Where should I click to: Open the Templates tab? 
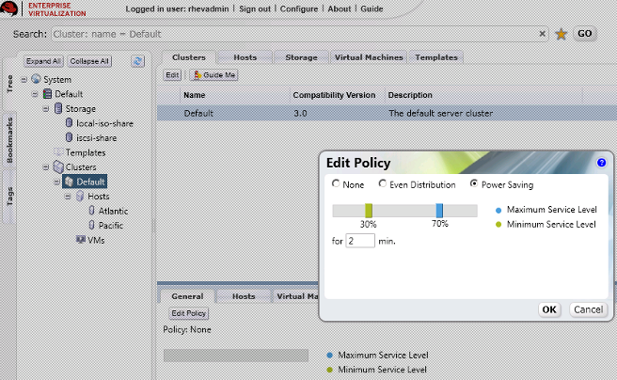pos(435,57)
